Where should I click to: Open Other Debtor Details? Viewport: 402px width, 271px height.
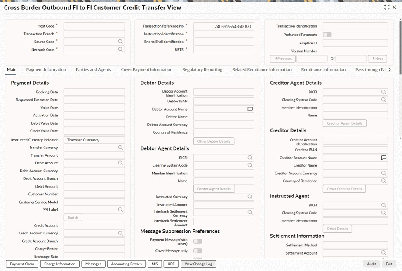pos(214,141)
